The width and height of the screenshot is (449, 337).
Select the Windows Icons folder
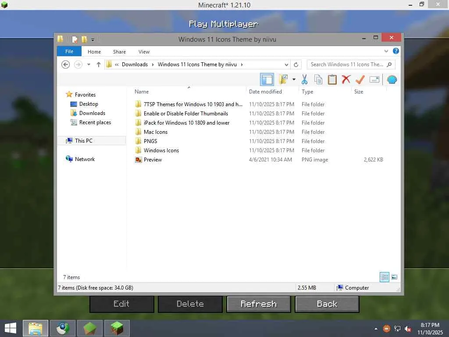161,150
